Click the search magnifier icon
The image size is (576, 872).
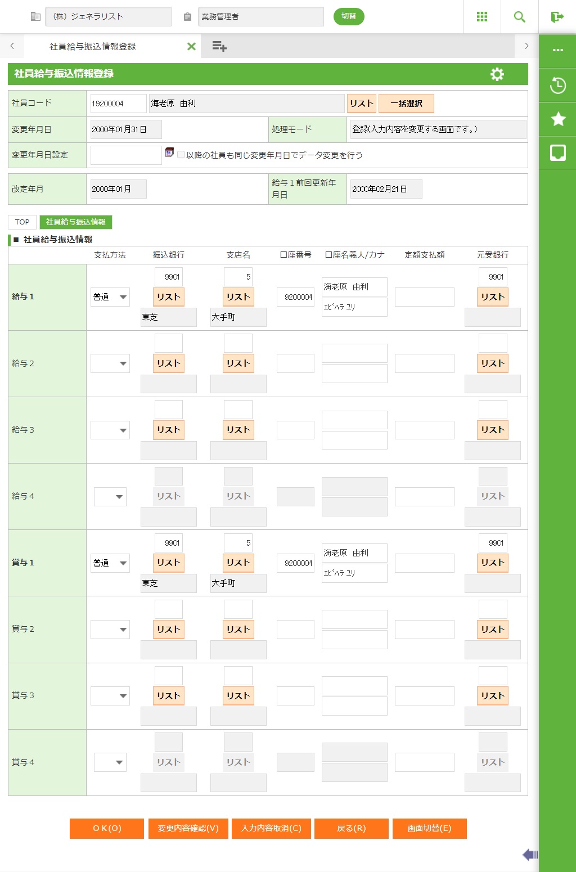pos(520,17)
